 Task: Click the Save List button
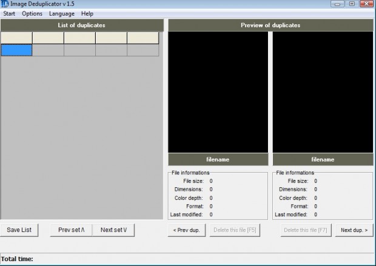[x=19, y=230]
